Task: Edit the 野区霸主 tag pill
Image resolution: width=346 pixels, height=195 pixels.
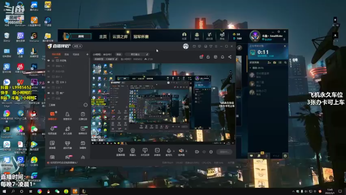Action: click(x=137, y=55)
